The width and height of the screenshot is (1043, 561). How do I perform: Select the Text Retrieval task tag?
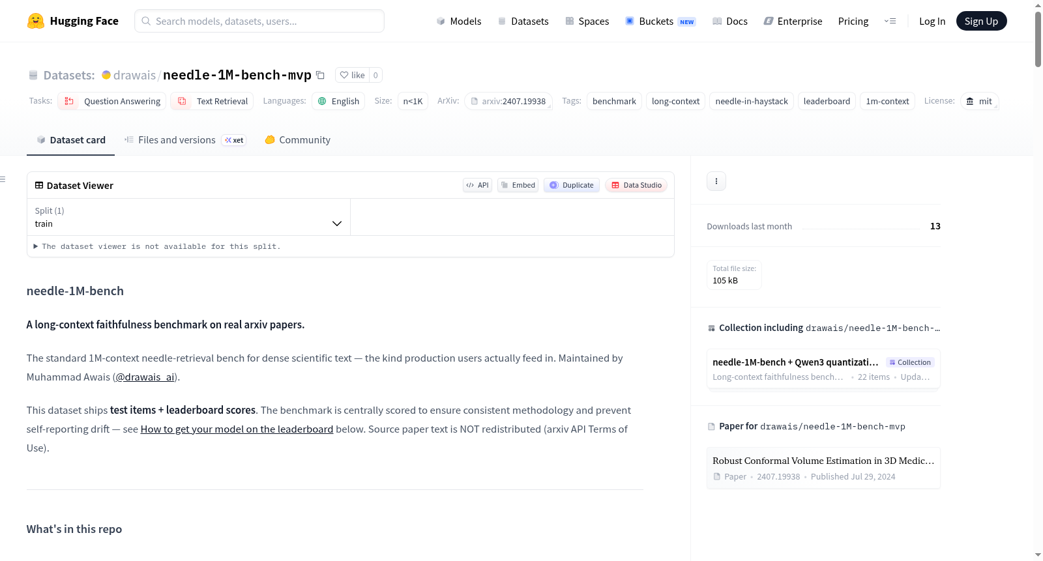pos(212,101)
